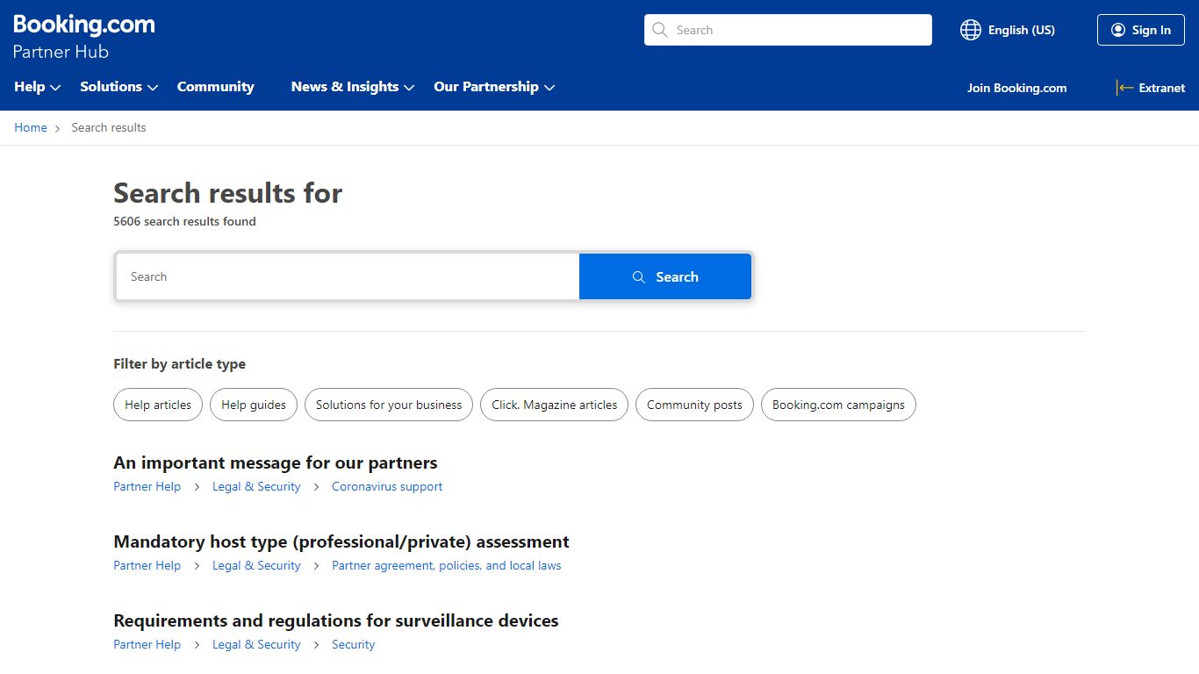The height and width of the screenshot is (674, 1199).
Task: Open 'An important message for our partners' result
Action: (x=276, y=462)
